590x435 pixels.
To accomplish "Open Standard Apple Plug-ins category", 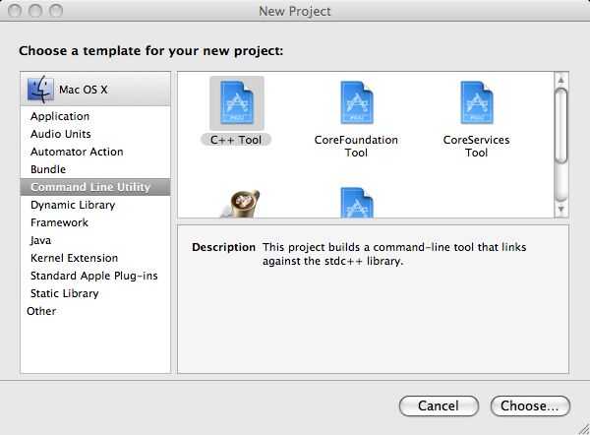I will (x=93, y=276).
